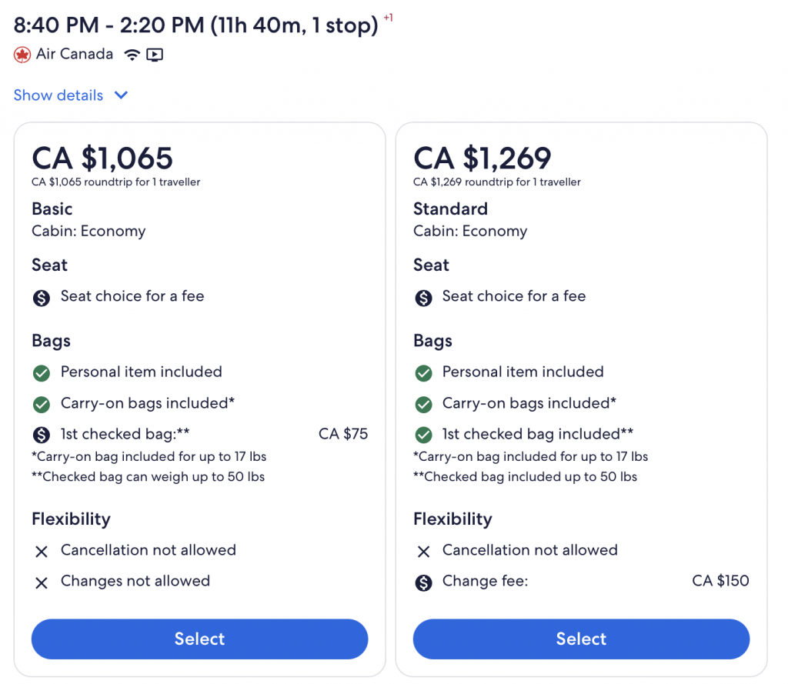This screenshot has height=684, width=788.
Task: Click the Standard change fee dollar icon
Action: tap(423, 582)
